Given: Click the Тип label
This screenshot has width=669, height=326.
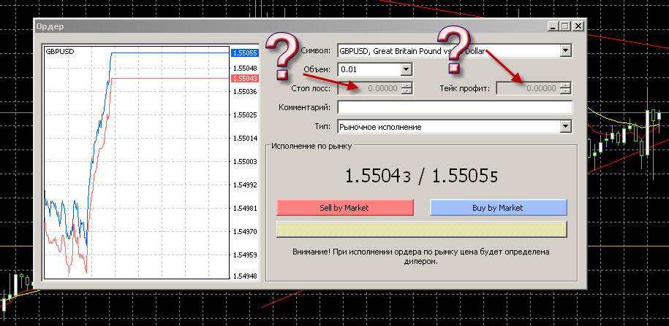Looking at the screenshot, I should 323,126.
